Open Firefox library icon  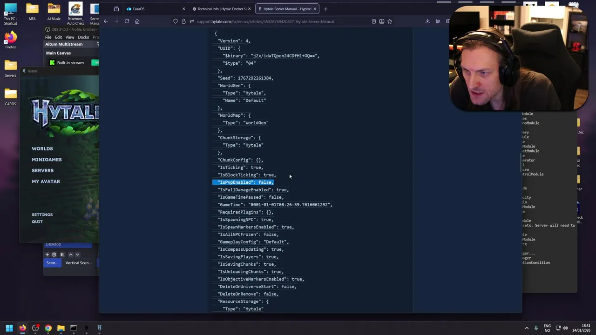point(438,21)
